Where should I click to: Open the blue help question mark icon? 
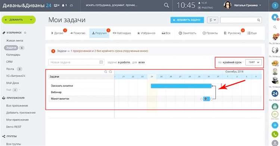275,6
